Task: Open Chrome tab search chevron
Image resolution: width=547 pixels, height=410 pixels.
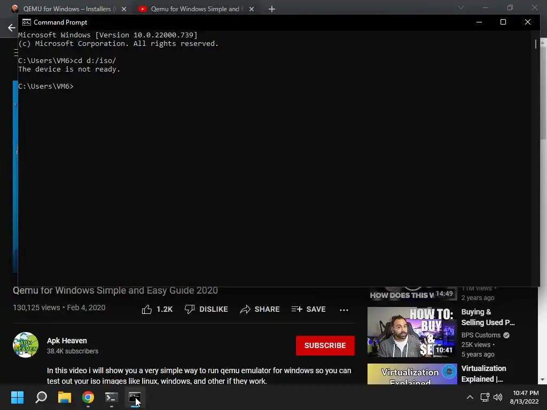Action: pos(461,7)
